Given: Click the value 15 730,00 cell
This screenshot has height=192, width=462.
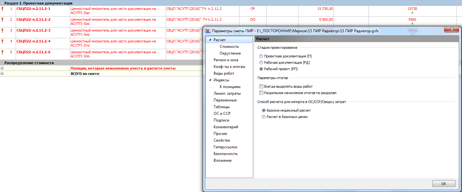Looking at the screenshot, I should pyautogui.click(x=316, y=11).
